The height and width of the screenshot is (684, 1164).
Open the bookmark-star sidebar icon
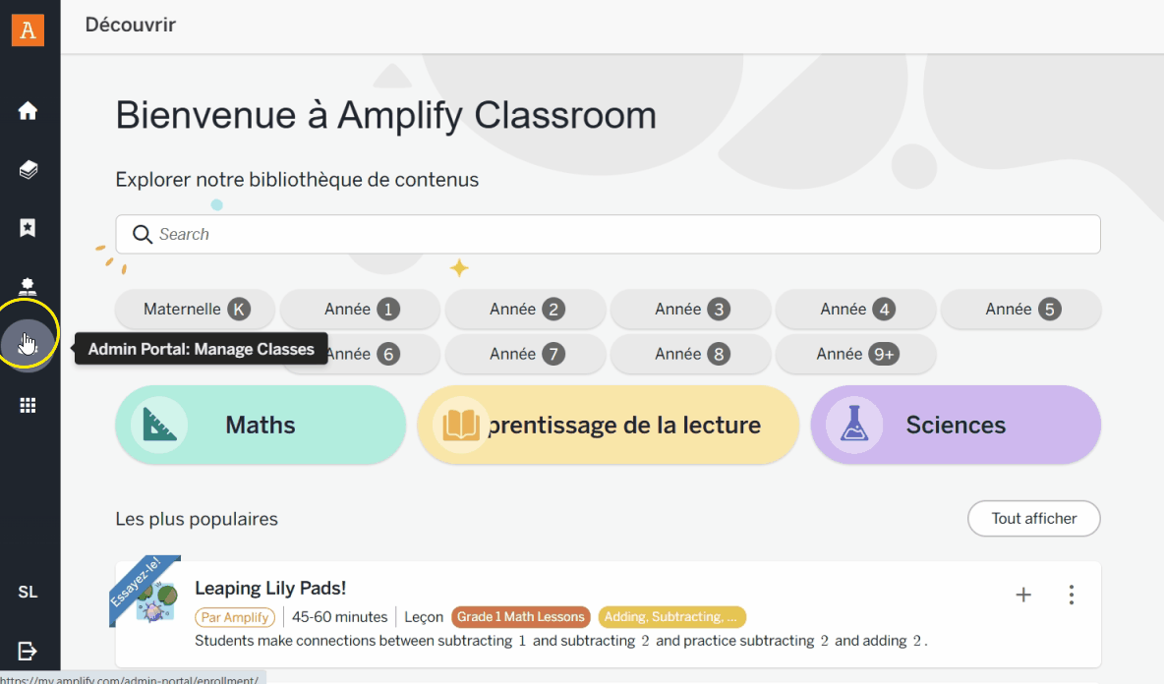(x=28, y=228)
